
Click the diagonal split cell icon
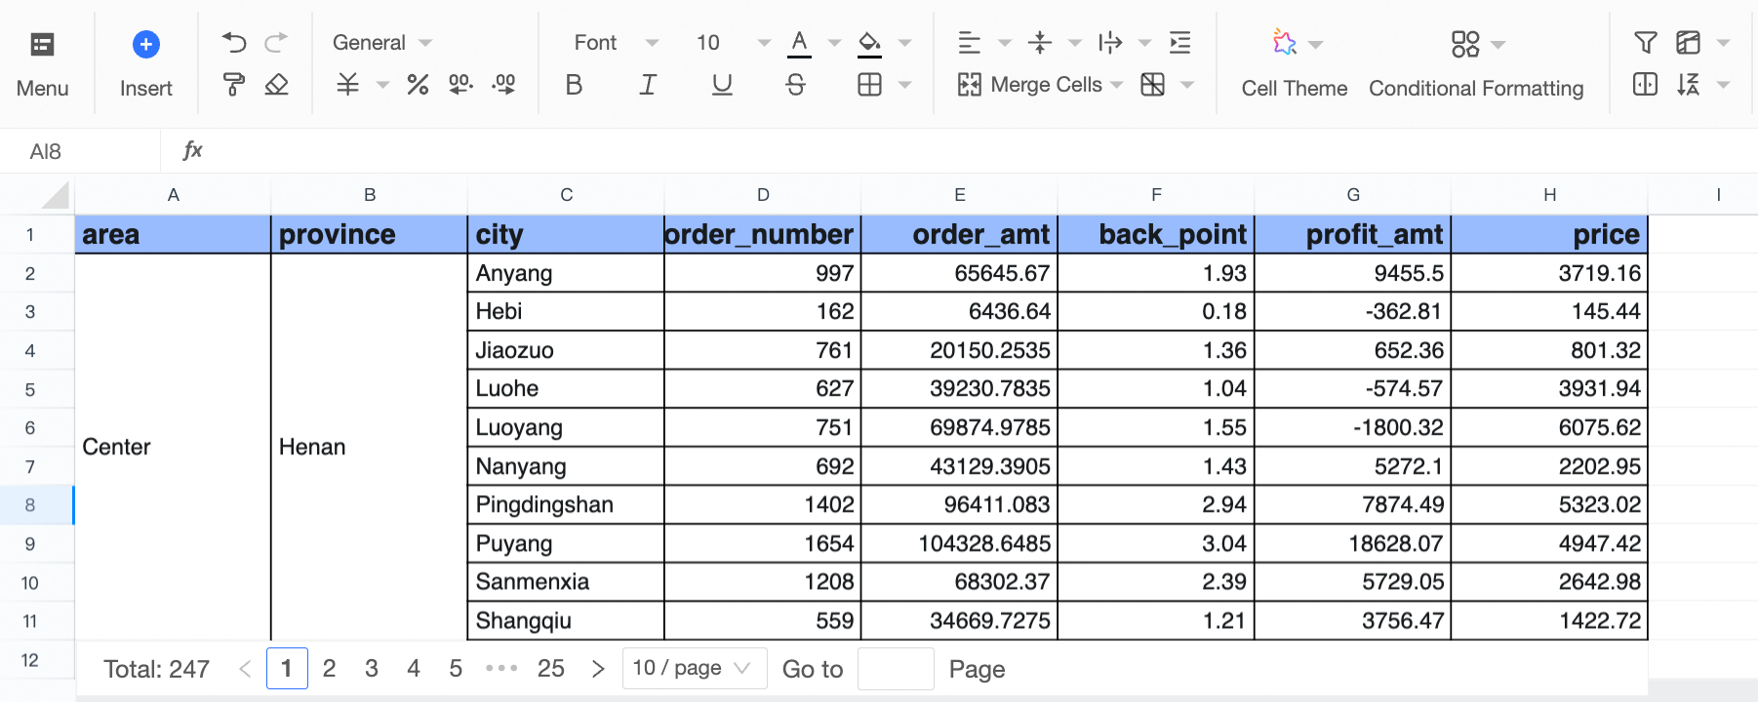(x=1153, y=85)
